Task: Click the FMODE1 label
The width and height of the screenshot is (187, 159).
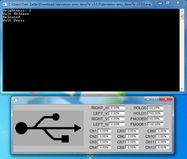Action: coord(138,124)
